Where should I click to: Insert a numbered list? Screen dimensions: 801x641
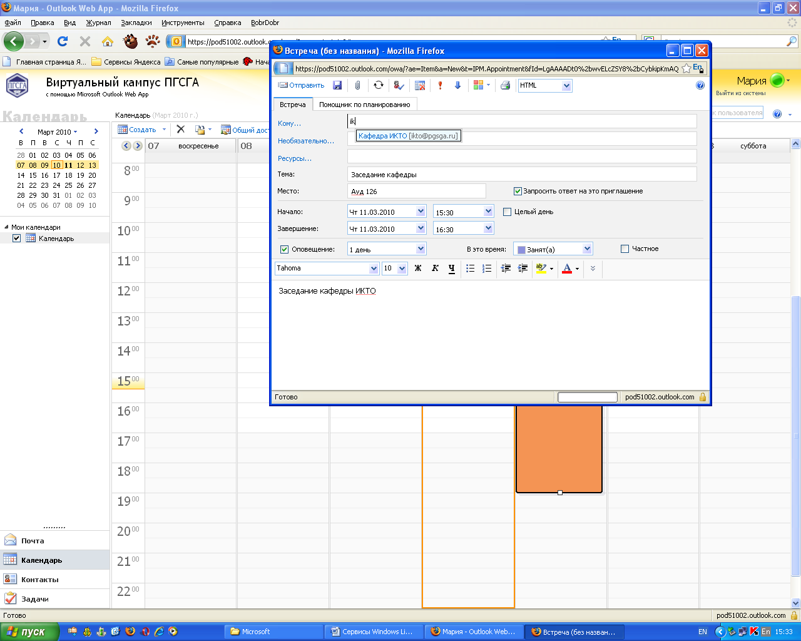487,269
